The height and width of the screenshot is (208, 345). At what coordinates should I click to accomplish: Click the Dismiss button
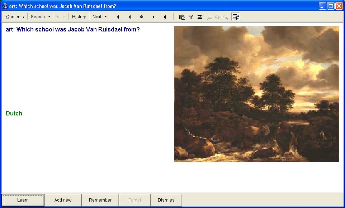click(166, 200)
